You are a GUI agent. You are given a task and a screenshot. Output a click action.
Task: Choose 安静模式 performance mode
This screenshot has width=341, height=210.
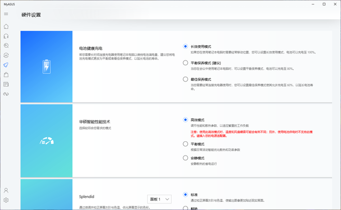click(x=185, y=158)
